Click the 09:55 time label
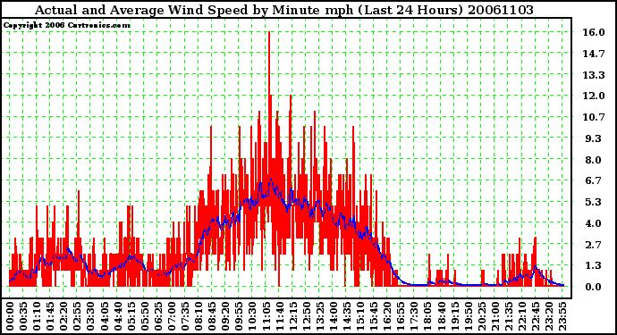The width and height of the screenshot is (617, 335). pos(239,316)
